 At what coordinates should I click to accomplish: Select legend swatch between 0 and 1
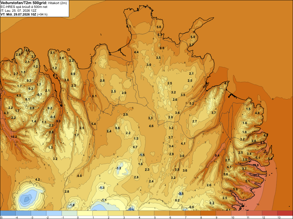(x=85, y=213)
